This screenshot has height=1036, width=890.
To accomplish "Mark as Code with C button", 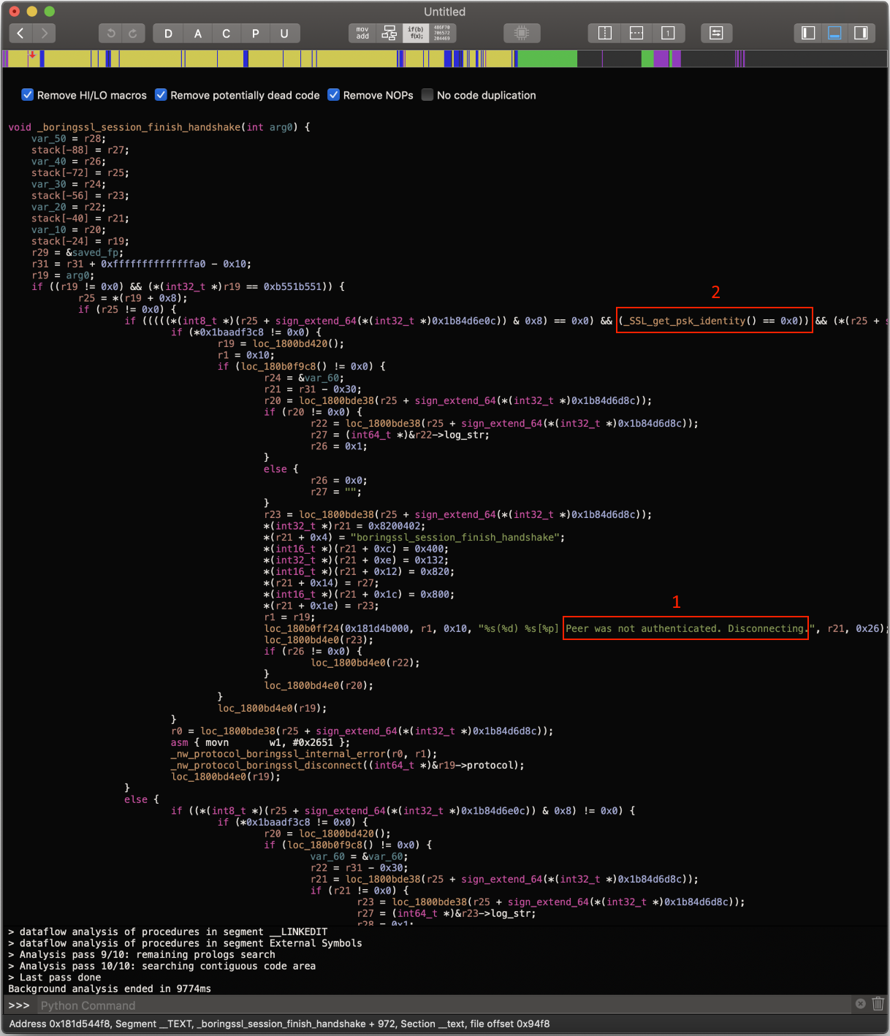I will click(x=227, y=33).
